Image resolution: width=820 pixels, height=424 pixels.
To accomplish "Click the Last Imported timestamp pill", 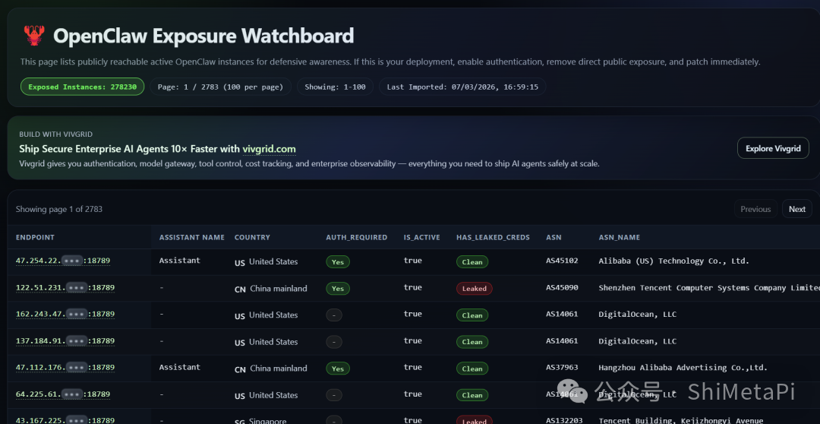I will (x=462, y=87).
